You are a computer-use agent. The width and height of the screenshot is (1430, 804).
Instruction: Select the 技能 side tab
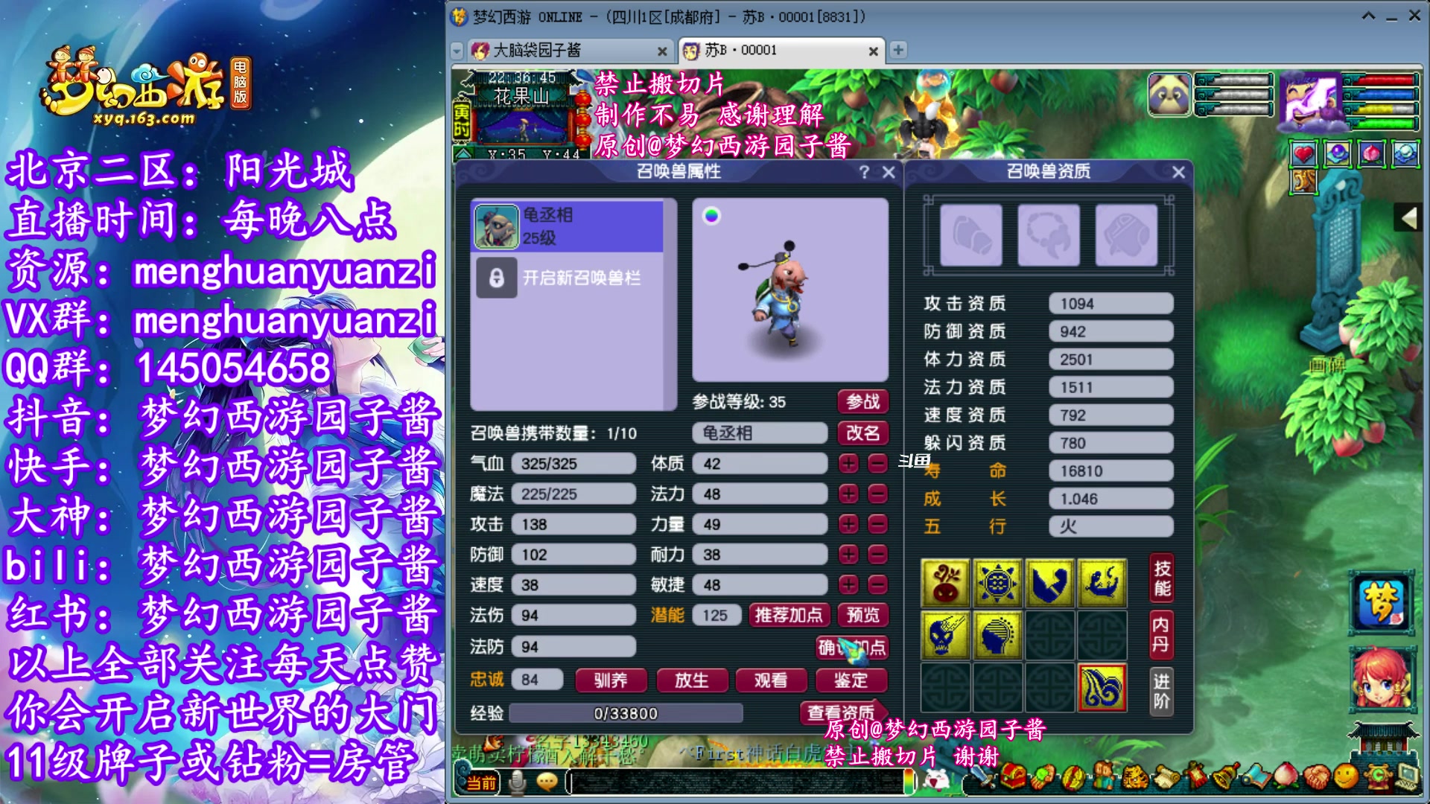click(1162, 579)
